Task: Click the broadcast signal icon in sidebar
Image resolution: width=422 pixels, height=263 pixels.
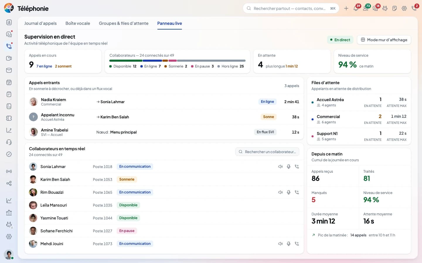Action: click(9, 171)
